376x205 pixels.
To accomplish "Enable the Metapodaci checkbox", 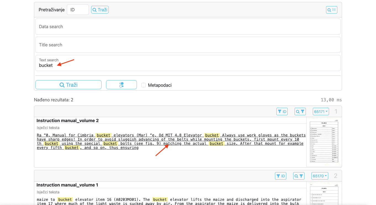I will click(144, 85).
